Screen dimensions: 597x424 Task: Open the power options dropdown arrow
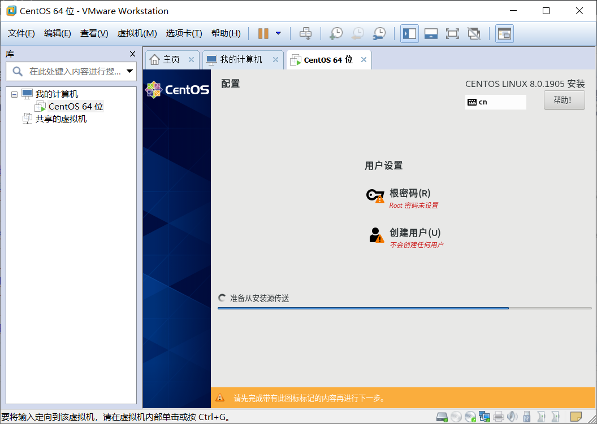click(278, 33)
